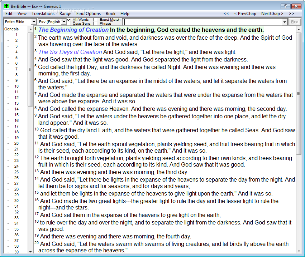Click chapter list scroll up arrow
The height and width of the screenshot is (257, 305).
point(30,29)
